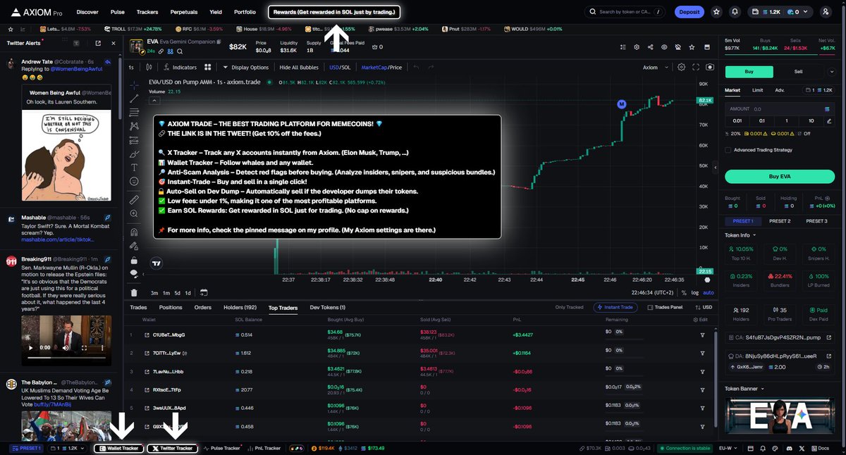Image resolution: width=846 pixels, height=455 pixels.
Task: Open Perpetuals page
Action: click(184, 12)
